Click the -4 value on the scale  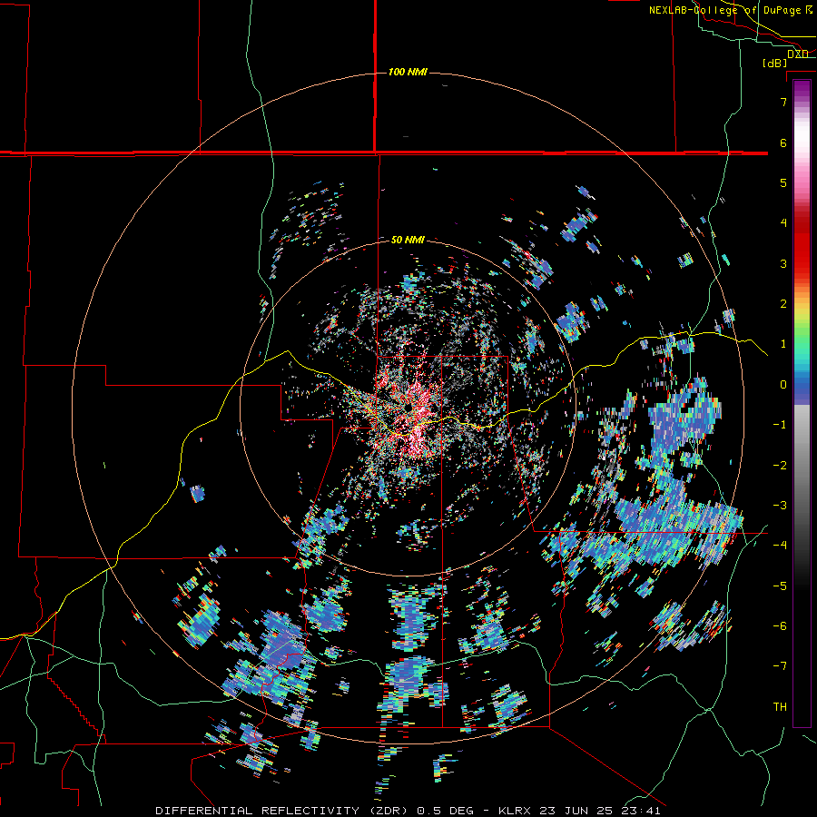pyautogui.click(x=780, y=546)
